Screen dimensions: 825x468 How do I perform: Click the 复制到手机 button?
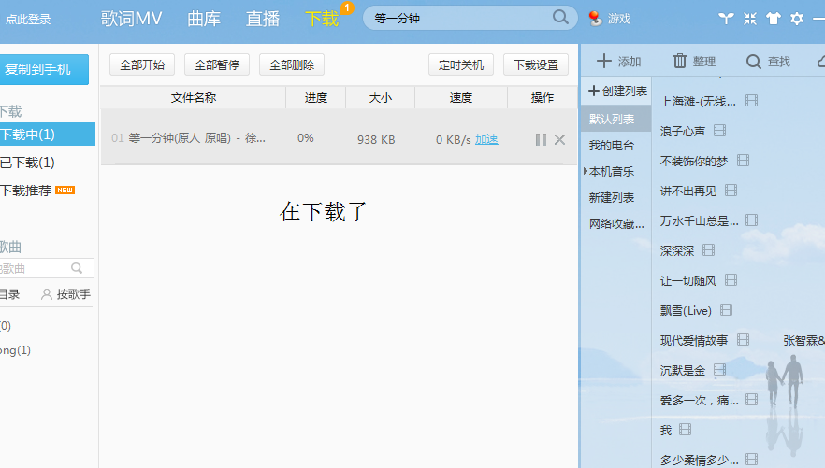coord(44,69)
